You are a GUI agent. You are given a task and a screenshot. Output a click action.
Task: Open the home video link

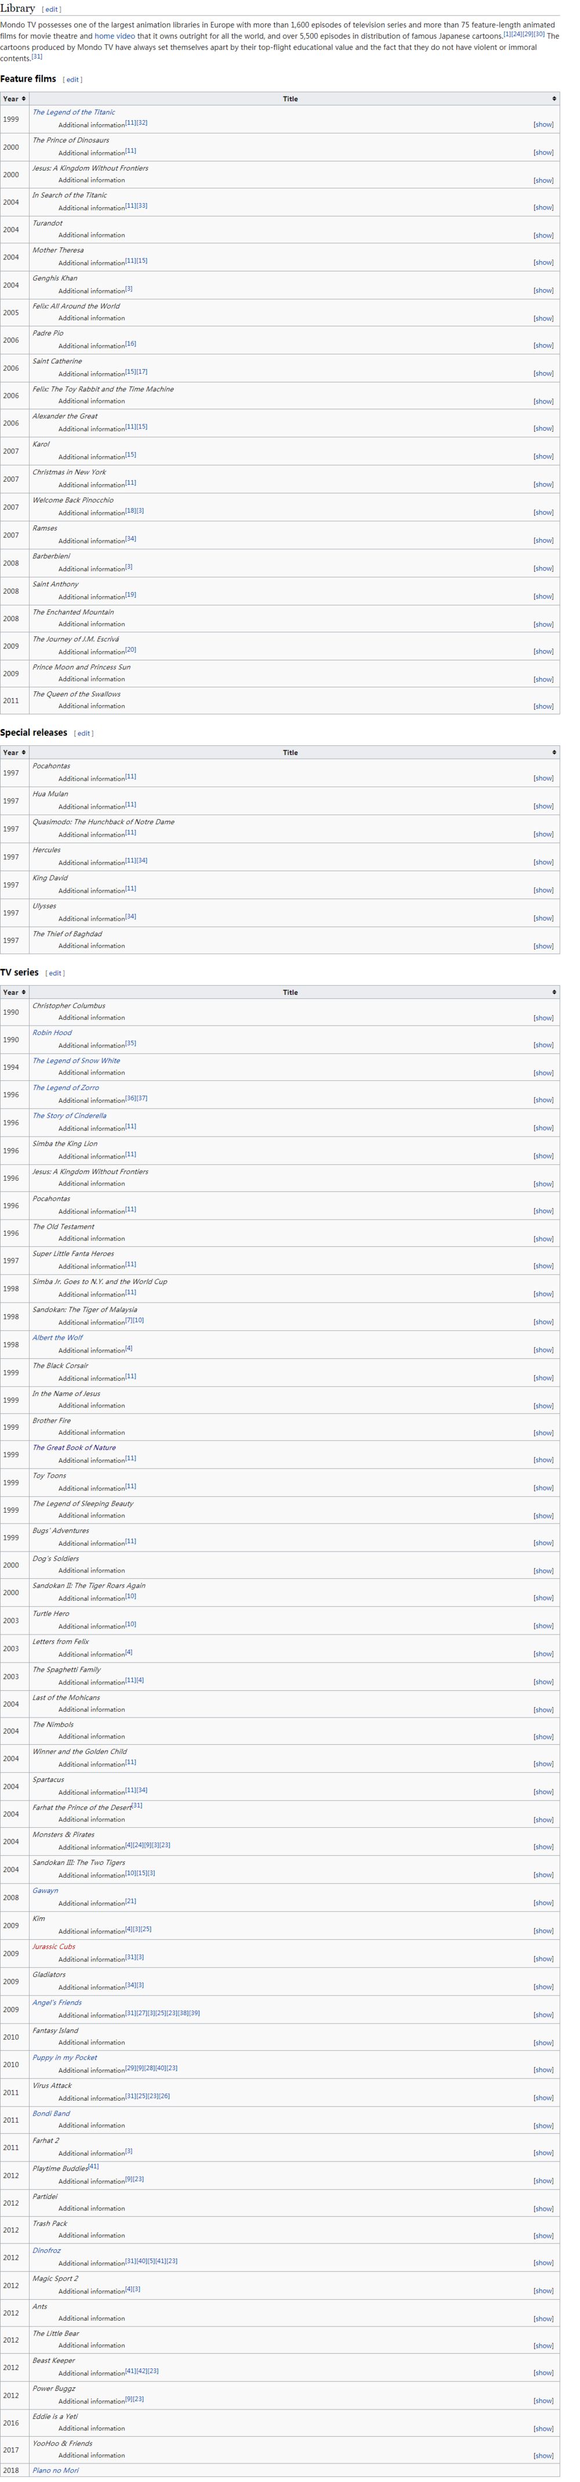click(x=115, y=35)
